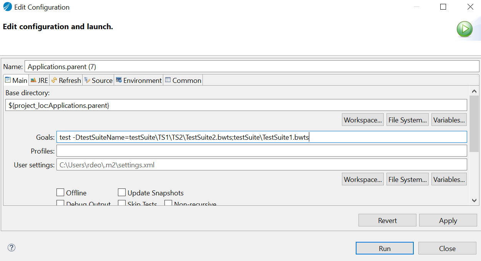Toggle Update Snapshots checkbox

(122, 192)
